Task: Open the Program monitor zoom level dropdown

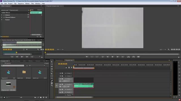Action: point(60,49)
